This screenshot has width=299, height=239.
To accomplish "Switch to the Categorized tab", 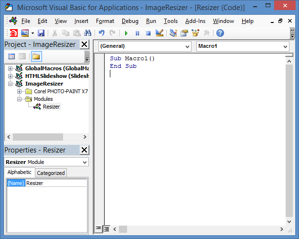I will point(51,173).
